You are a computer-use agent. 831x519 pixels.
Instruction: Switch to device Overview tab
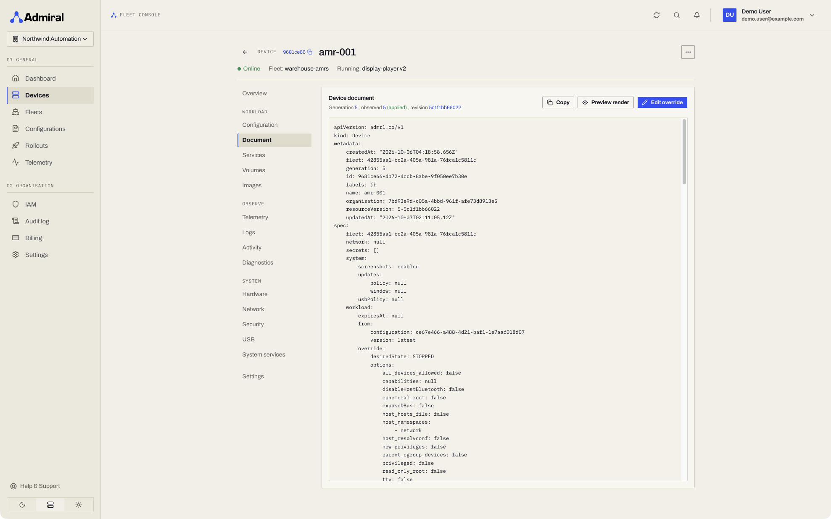click(274, 94)
